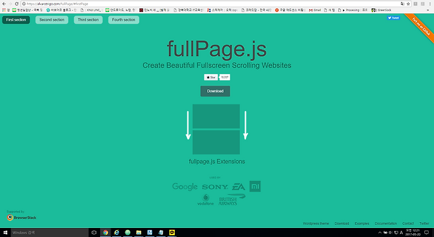Open the Windows Start menu
Viewport: 434px width, 237px height.
click(x=5, y=233)
